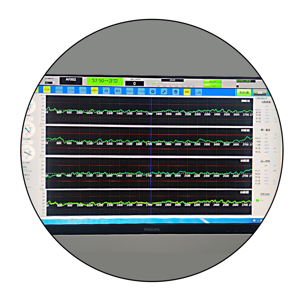Toggle the green checkbox in right panel
Viewport: 295px width, 295px height.
coord(257,200)
